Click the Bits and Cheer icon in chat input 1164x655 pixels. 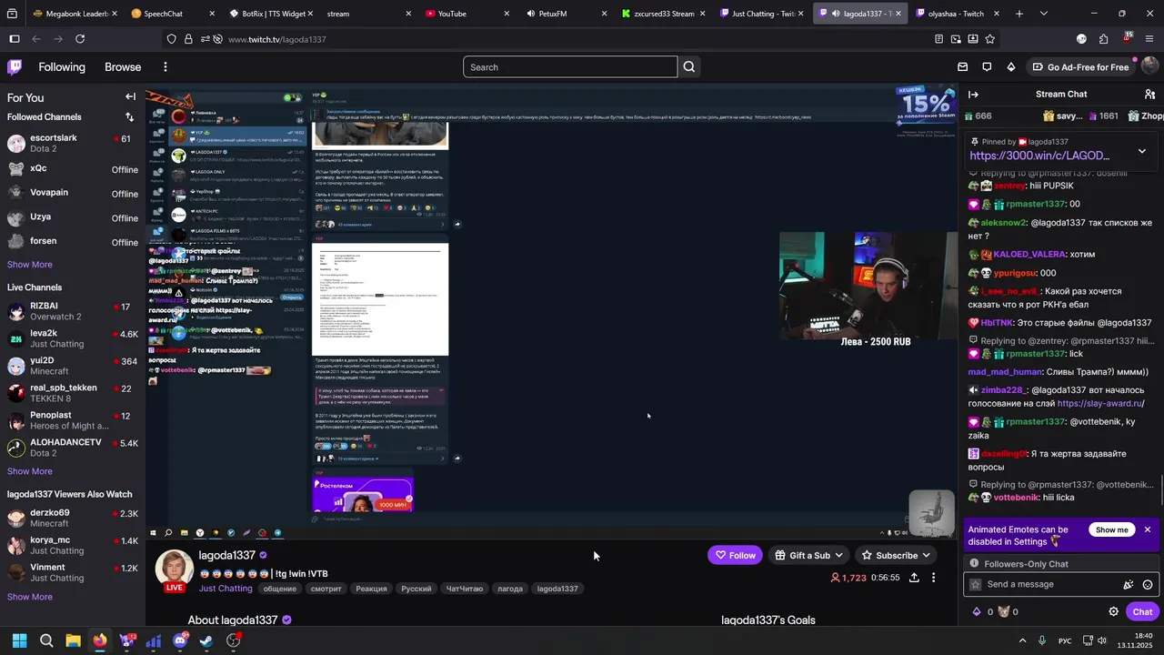(x=1129, y=585)
